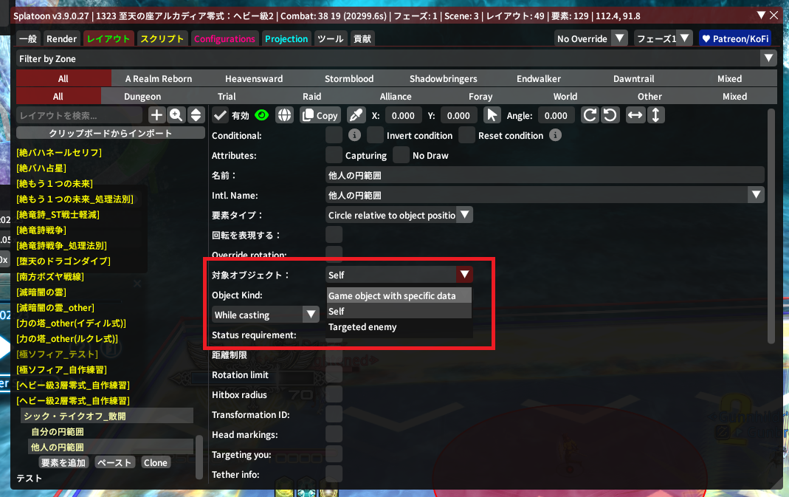
Task: Click the plus icon beside layout search
Action: (156, 115)
